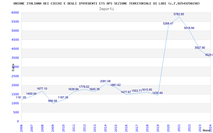This screenshot has width=213, height=133.
Task: Click data label 1191.05
Action: [21, 98]
